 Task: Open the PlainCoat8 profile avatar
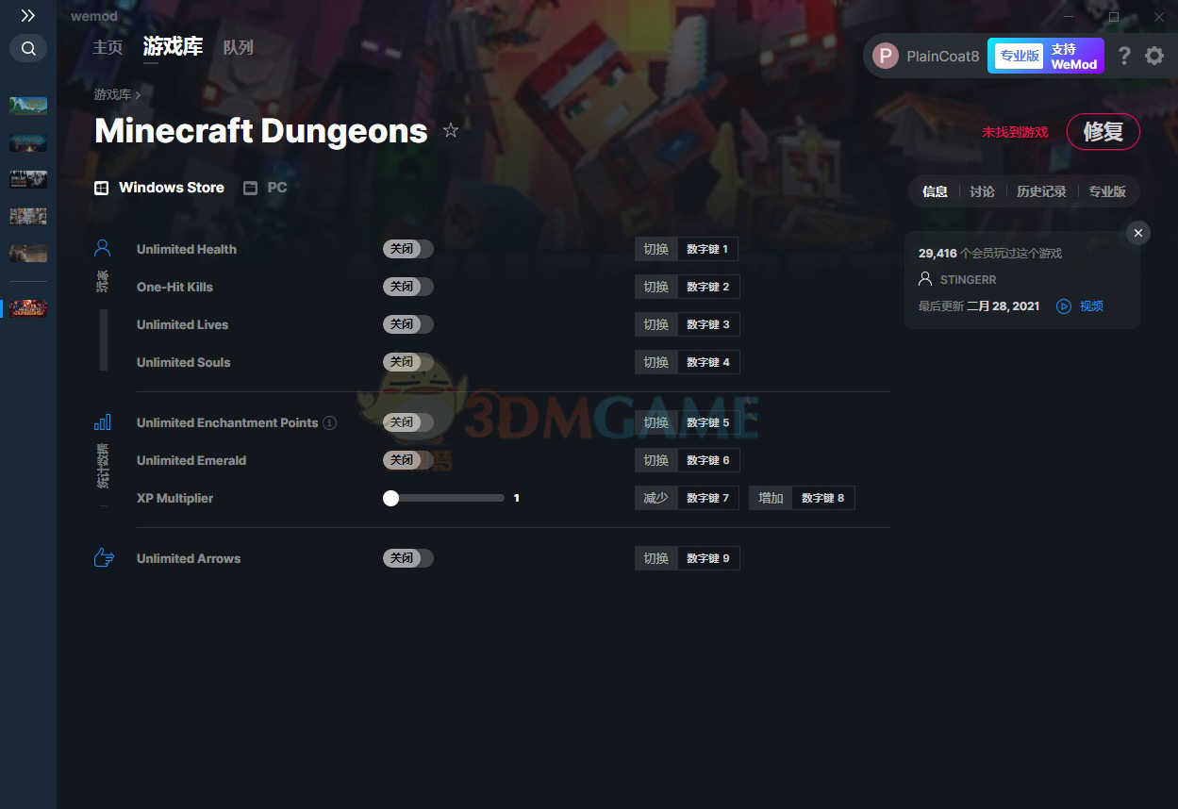tap(886, 56)
